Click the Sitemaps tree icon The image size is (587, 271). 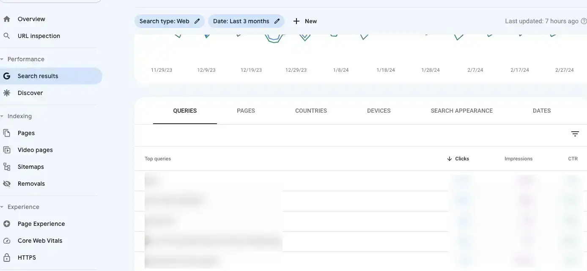[x=7, y=167]
